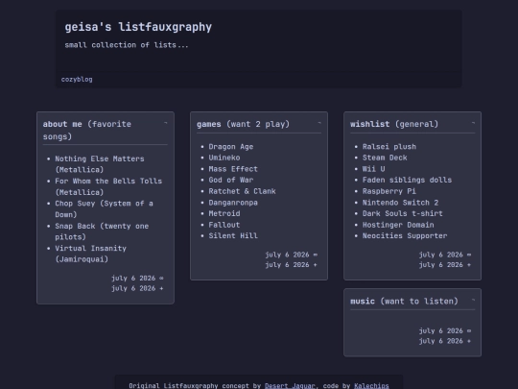The image size is (518, 389).
Task: Collapse the about me card via corner mark
Action: click(x=166, y=123)
